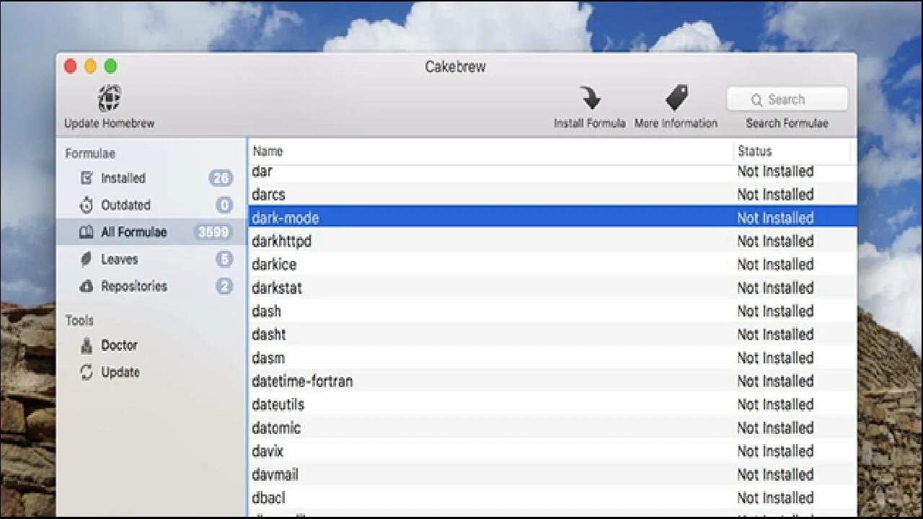Select the datomic formula row
This screenshot has height=519, width=923.
pos(552,427)
